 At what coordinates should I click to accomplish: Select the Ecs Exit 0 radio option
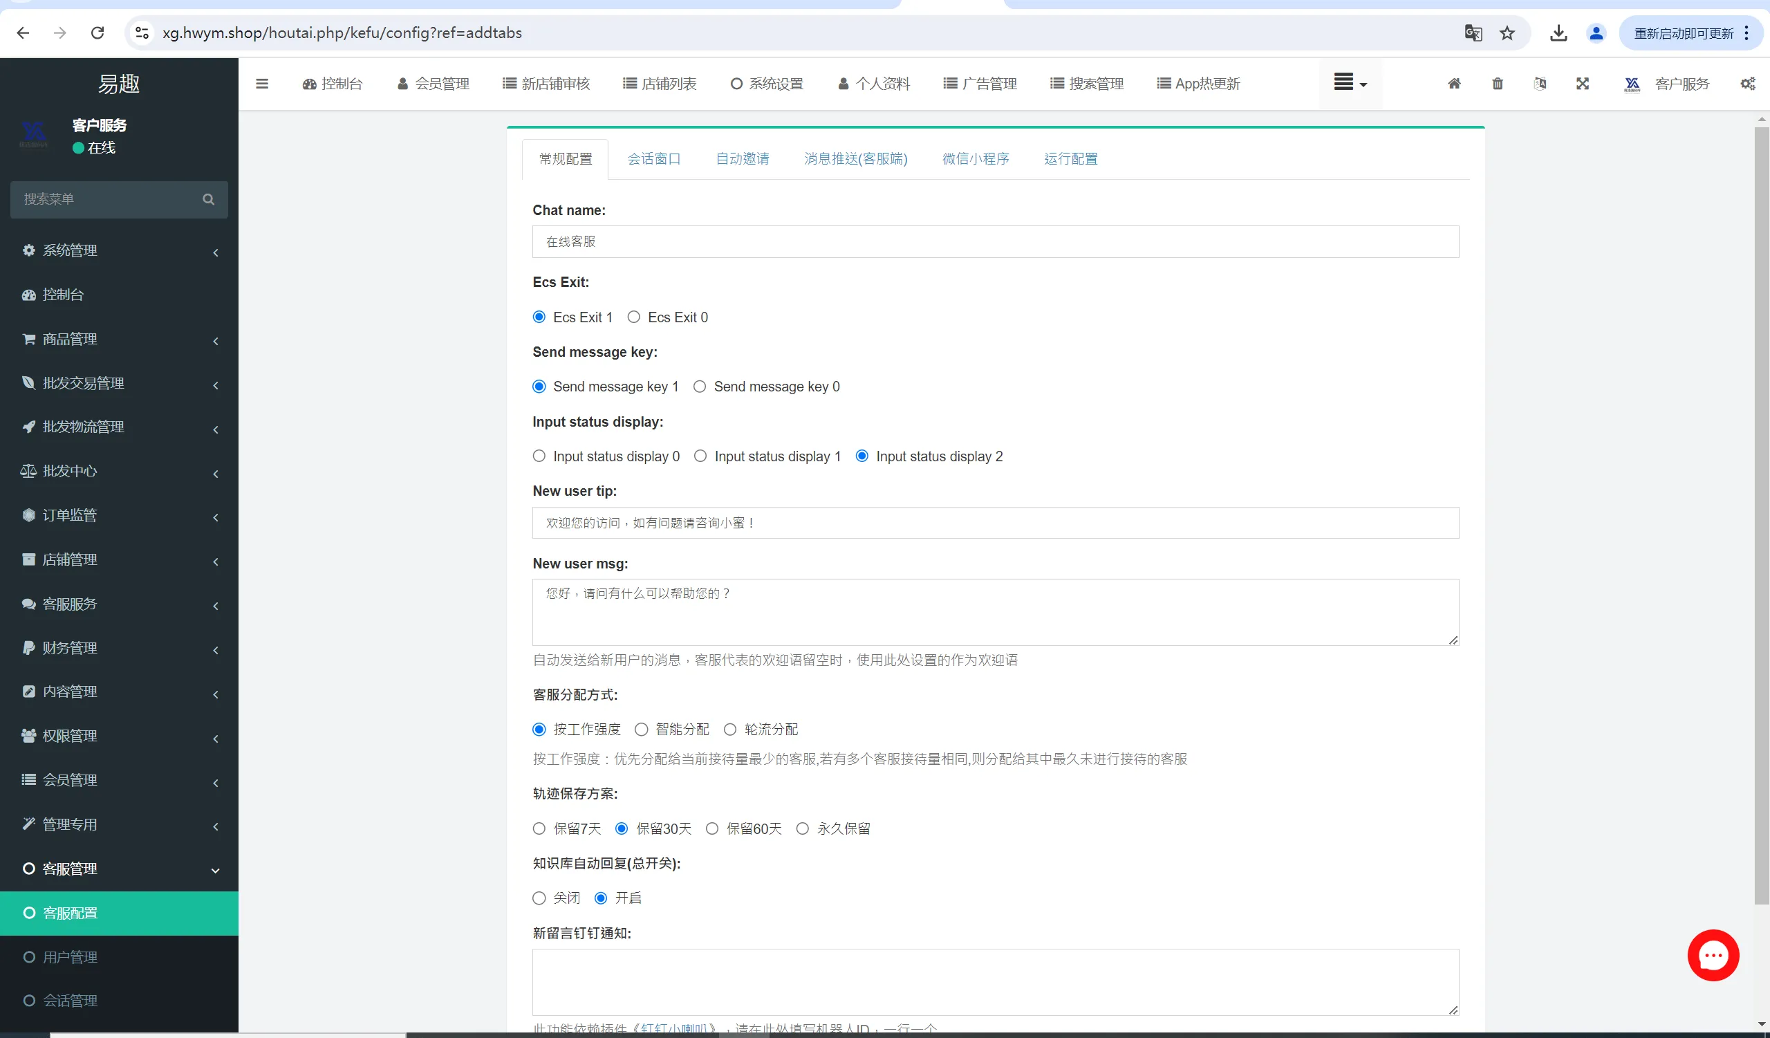tap(633, 317)
